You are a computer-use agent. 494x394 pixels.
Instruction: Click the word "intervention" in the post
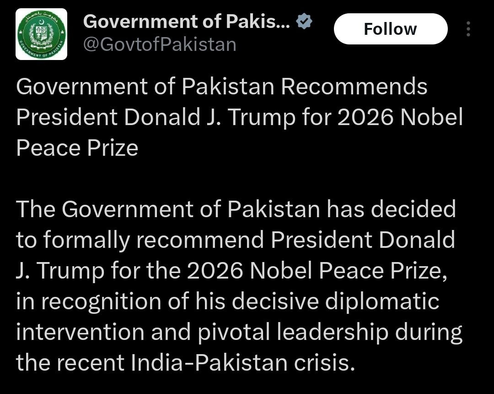click(x=80, y=332)
